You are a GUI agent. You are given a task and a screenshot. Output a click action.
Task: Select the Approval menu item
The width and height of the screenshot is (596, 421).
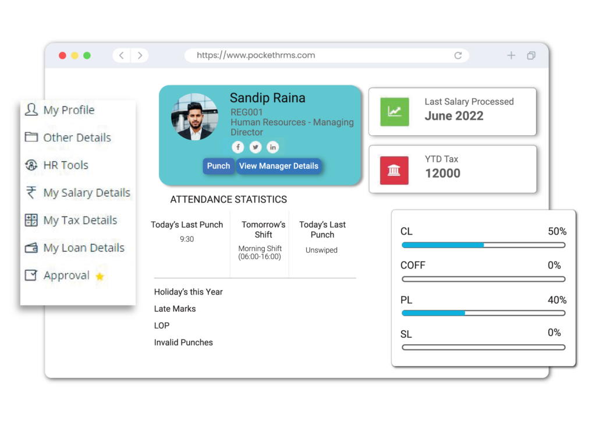coord(66,275)
